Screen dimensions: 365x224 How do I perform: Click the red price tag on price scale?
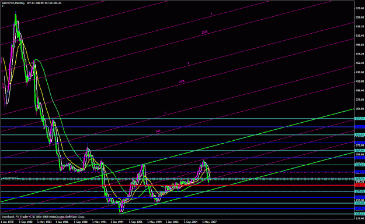tap(360, 185)
